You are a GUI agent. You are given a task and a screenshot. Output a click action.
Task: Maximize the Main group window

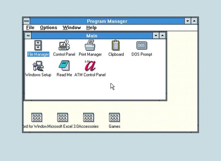162,36
